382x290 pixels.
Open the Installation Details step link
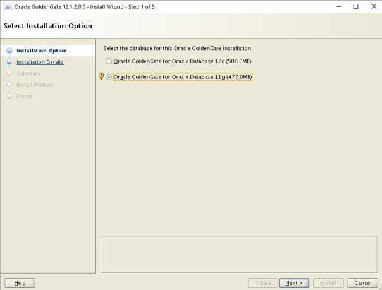coord(40,62)
